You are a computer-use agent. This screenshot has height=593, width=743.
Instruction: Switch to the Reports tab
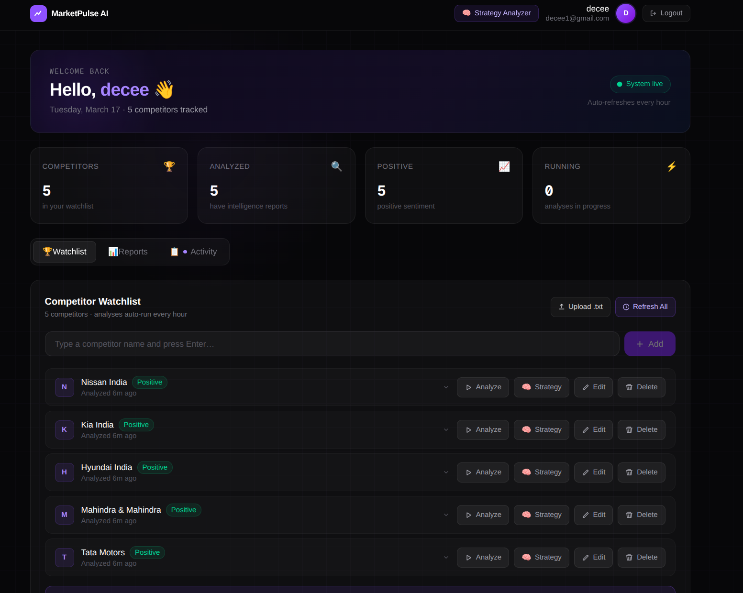pyautogui.click(x=128, y=252)
